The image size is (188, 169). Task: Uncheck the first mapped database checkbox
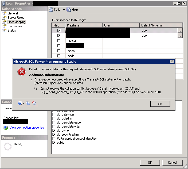(x=59, y=30)
